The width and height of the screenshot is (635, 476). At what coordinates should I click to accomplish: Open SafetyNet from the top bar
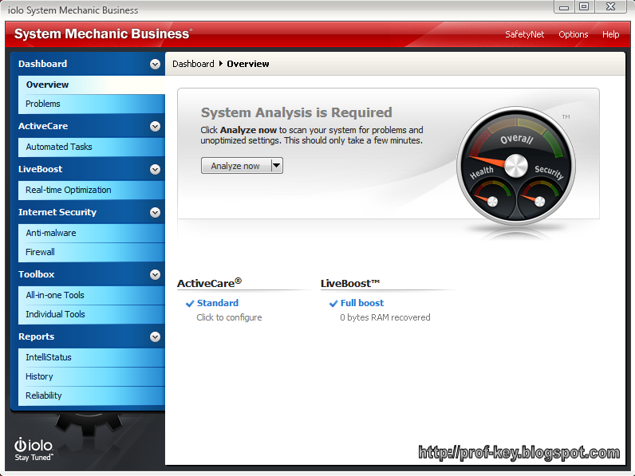click(524, 34)
